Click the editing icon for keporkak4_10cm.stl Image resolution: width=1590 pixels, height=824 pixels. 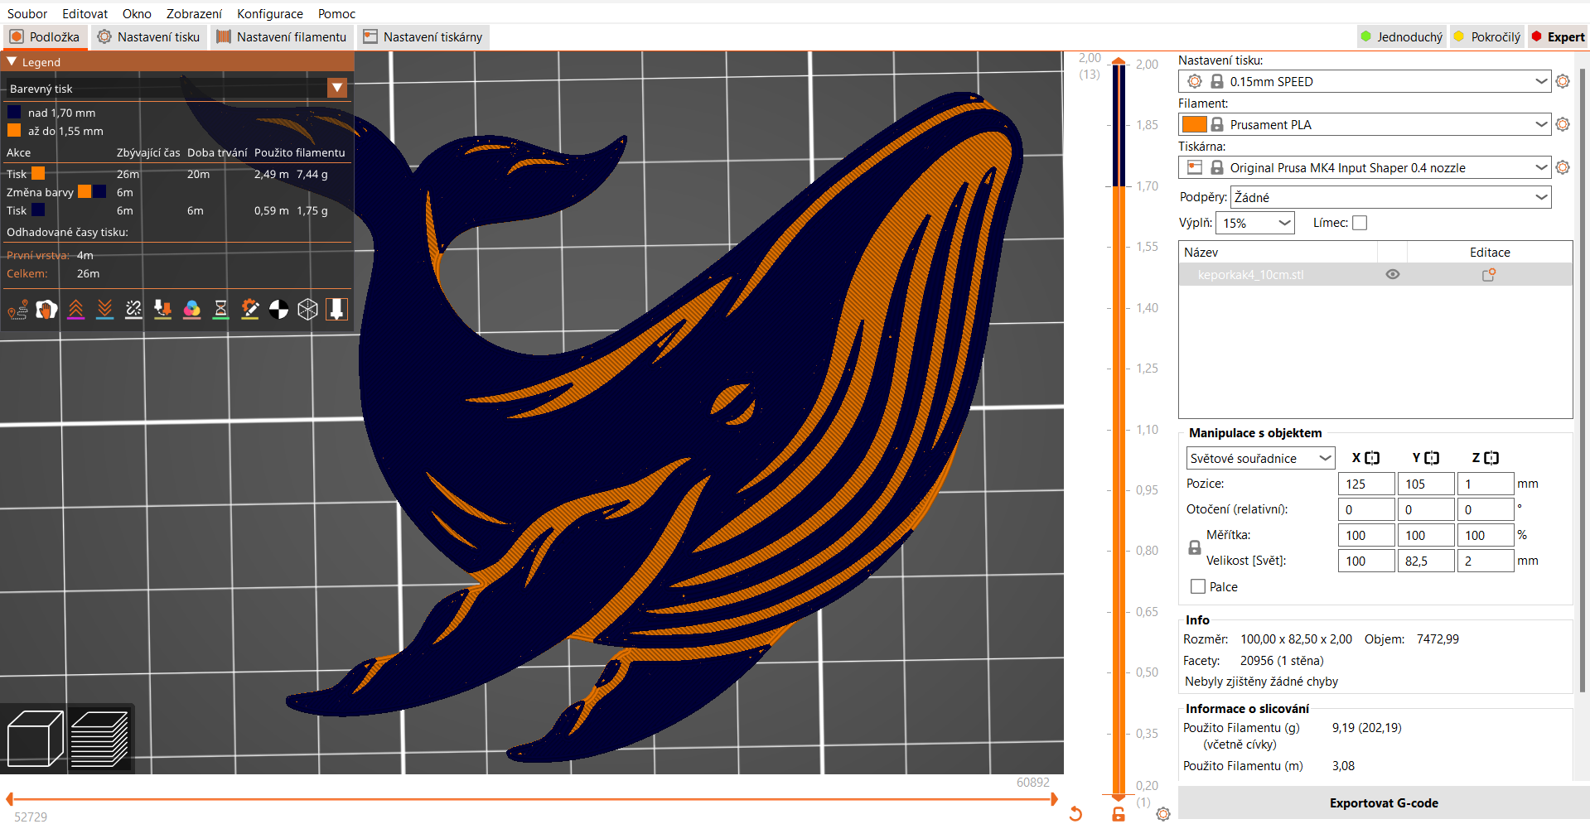click(x=1489, y=275)
